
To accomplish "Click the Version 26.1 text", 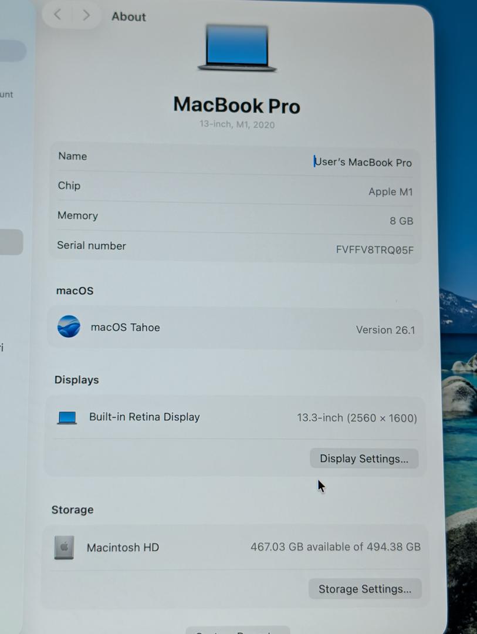I will (x=385, y=330).
